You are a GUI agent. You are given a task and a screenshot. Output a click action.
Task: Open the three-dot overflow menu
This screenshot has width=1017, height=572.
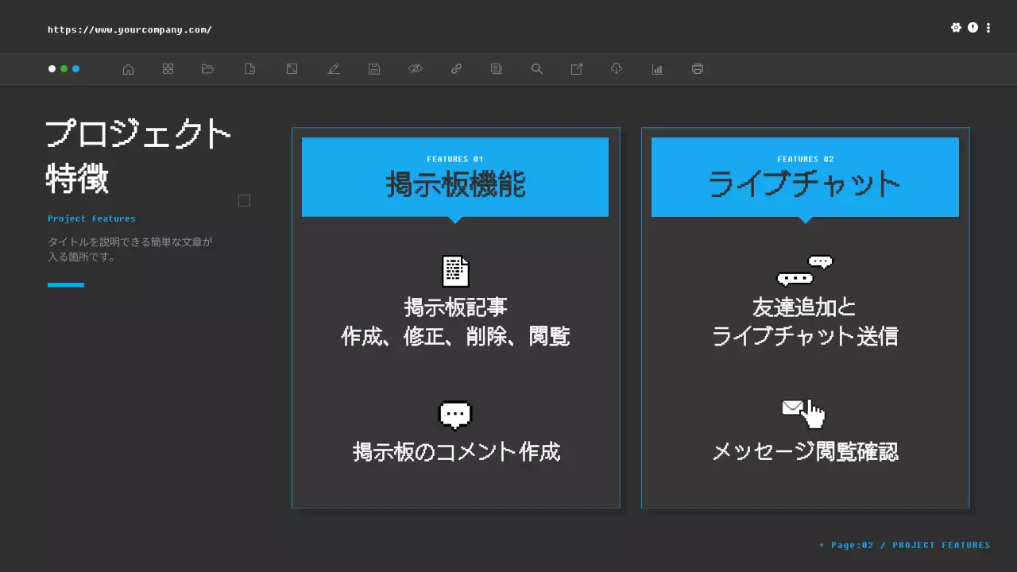pos(988,27)
